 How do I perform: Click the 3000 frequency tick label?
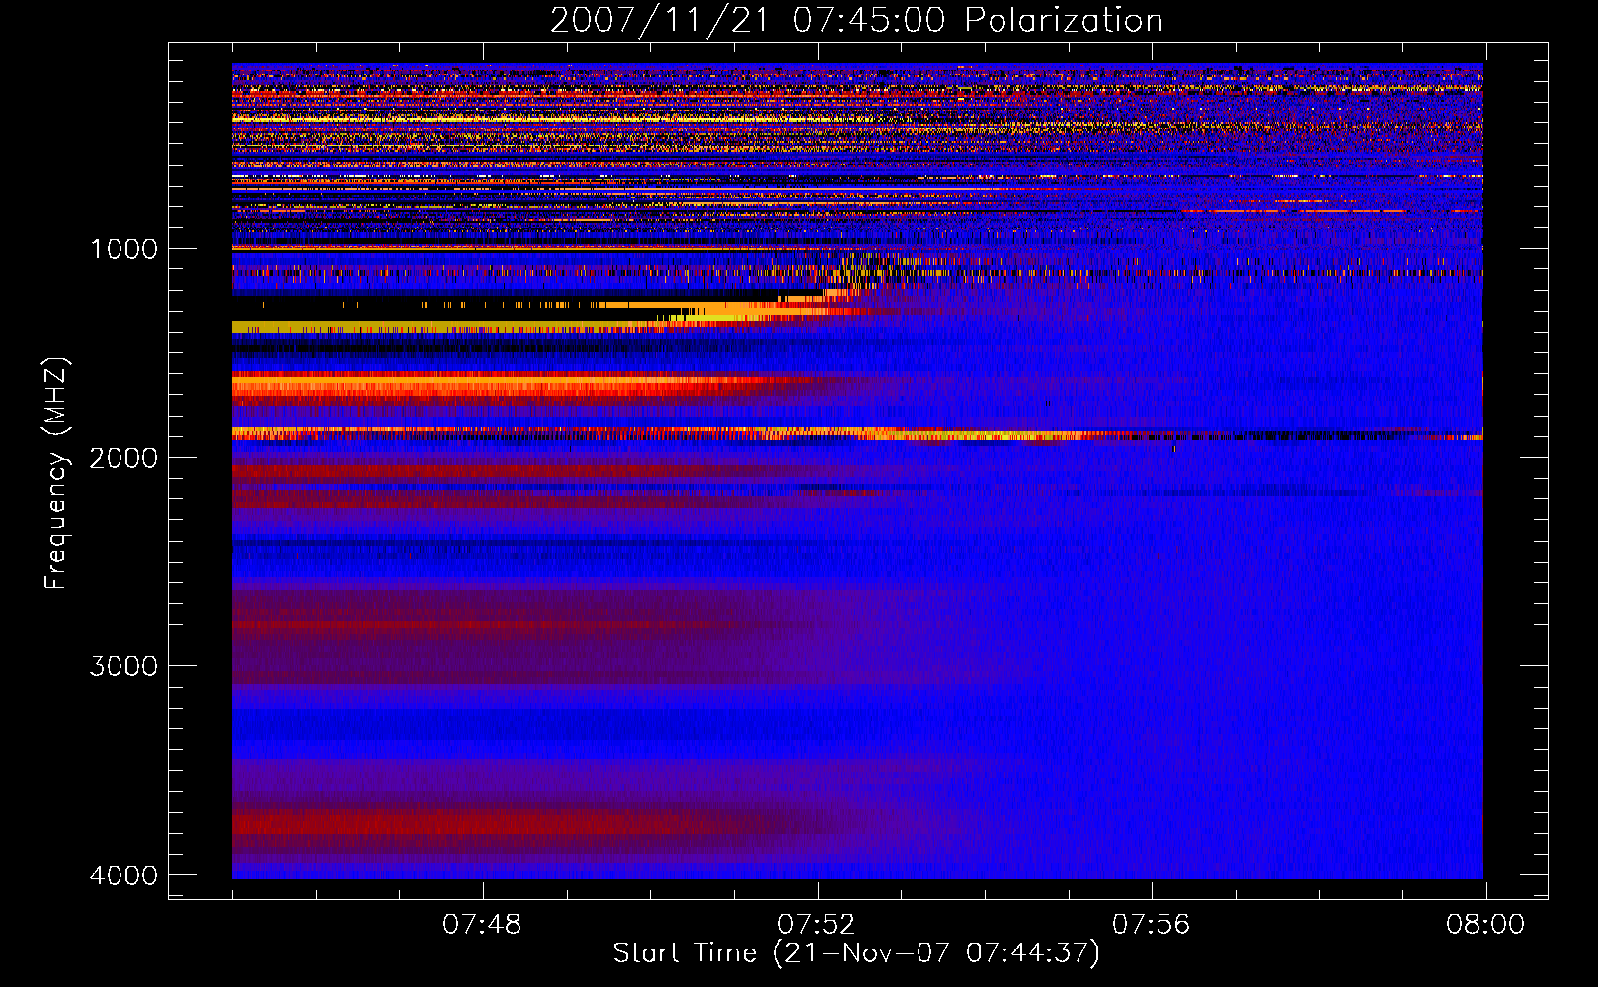pos(123,666)
